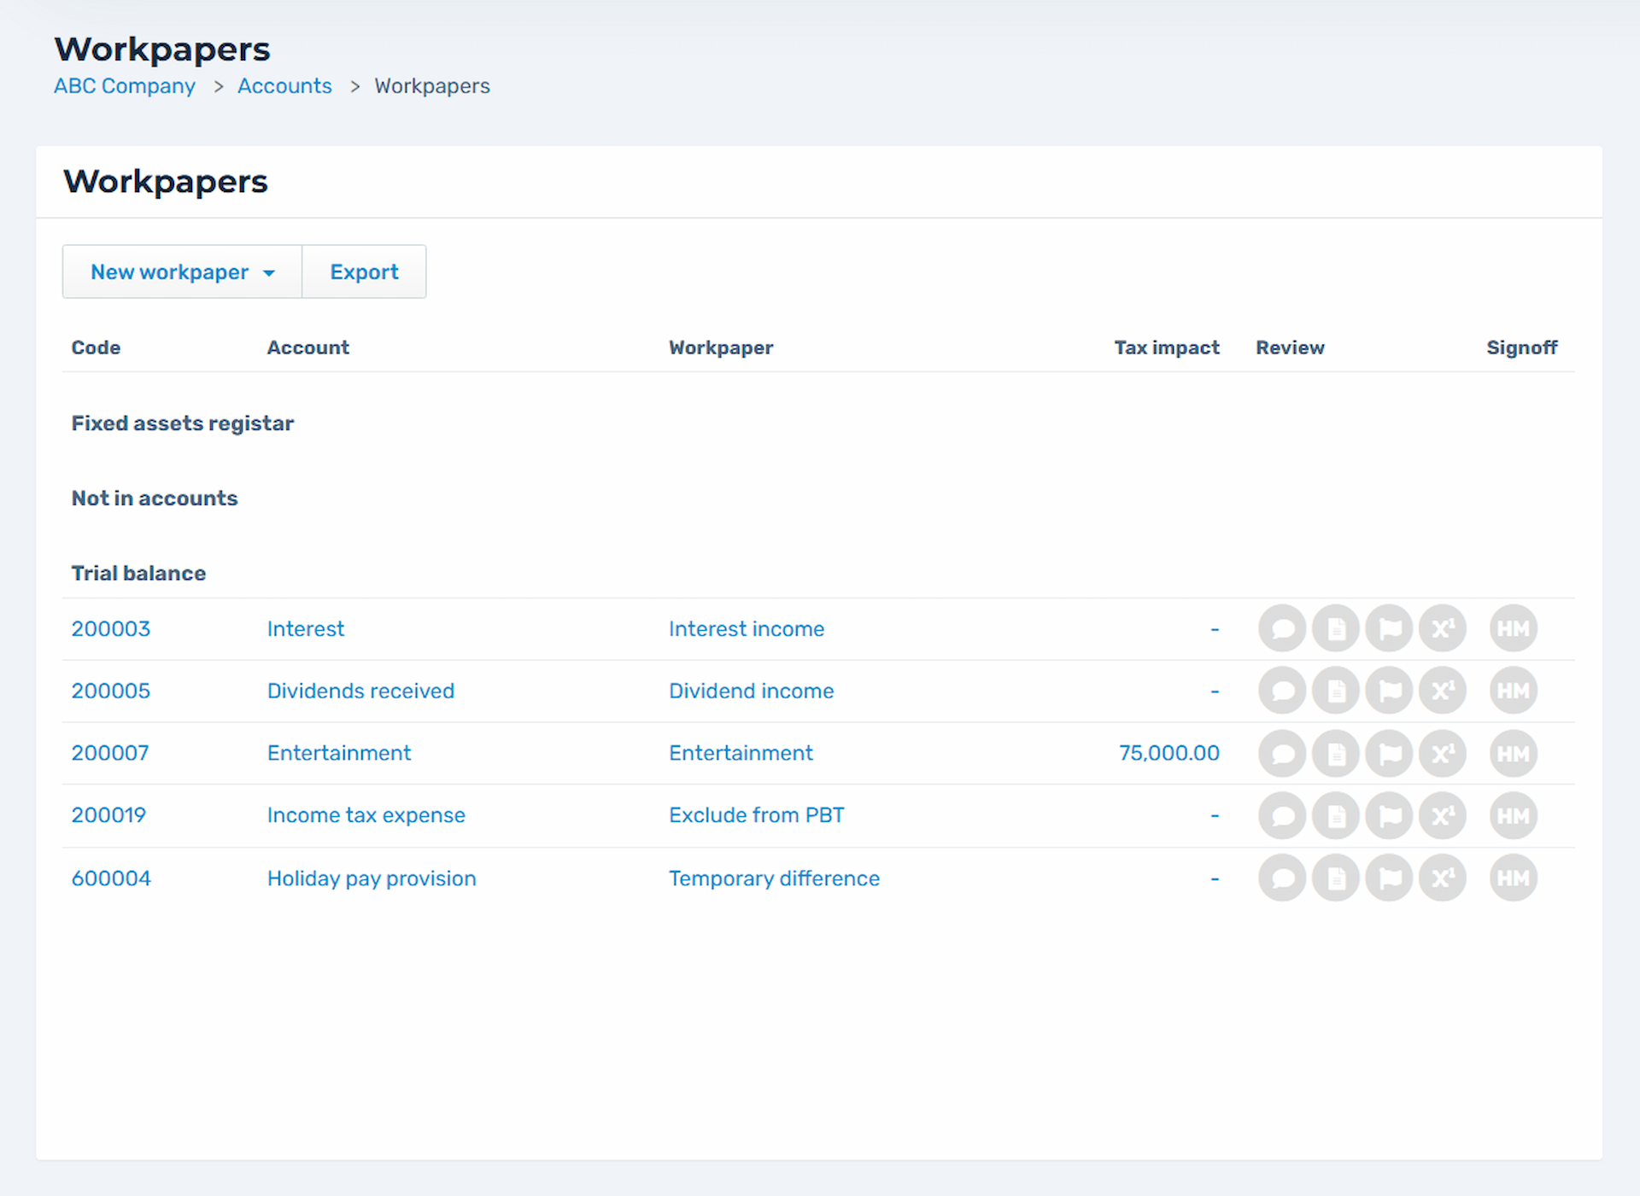The image size is (1640, 1196).
Task: Click comment icon for Interest income row
Action: pyautogui.click(x=1282, y=629)
